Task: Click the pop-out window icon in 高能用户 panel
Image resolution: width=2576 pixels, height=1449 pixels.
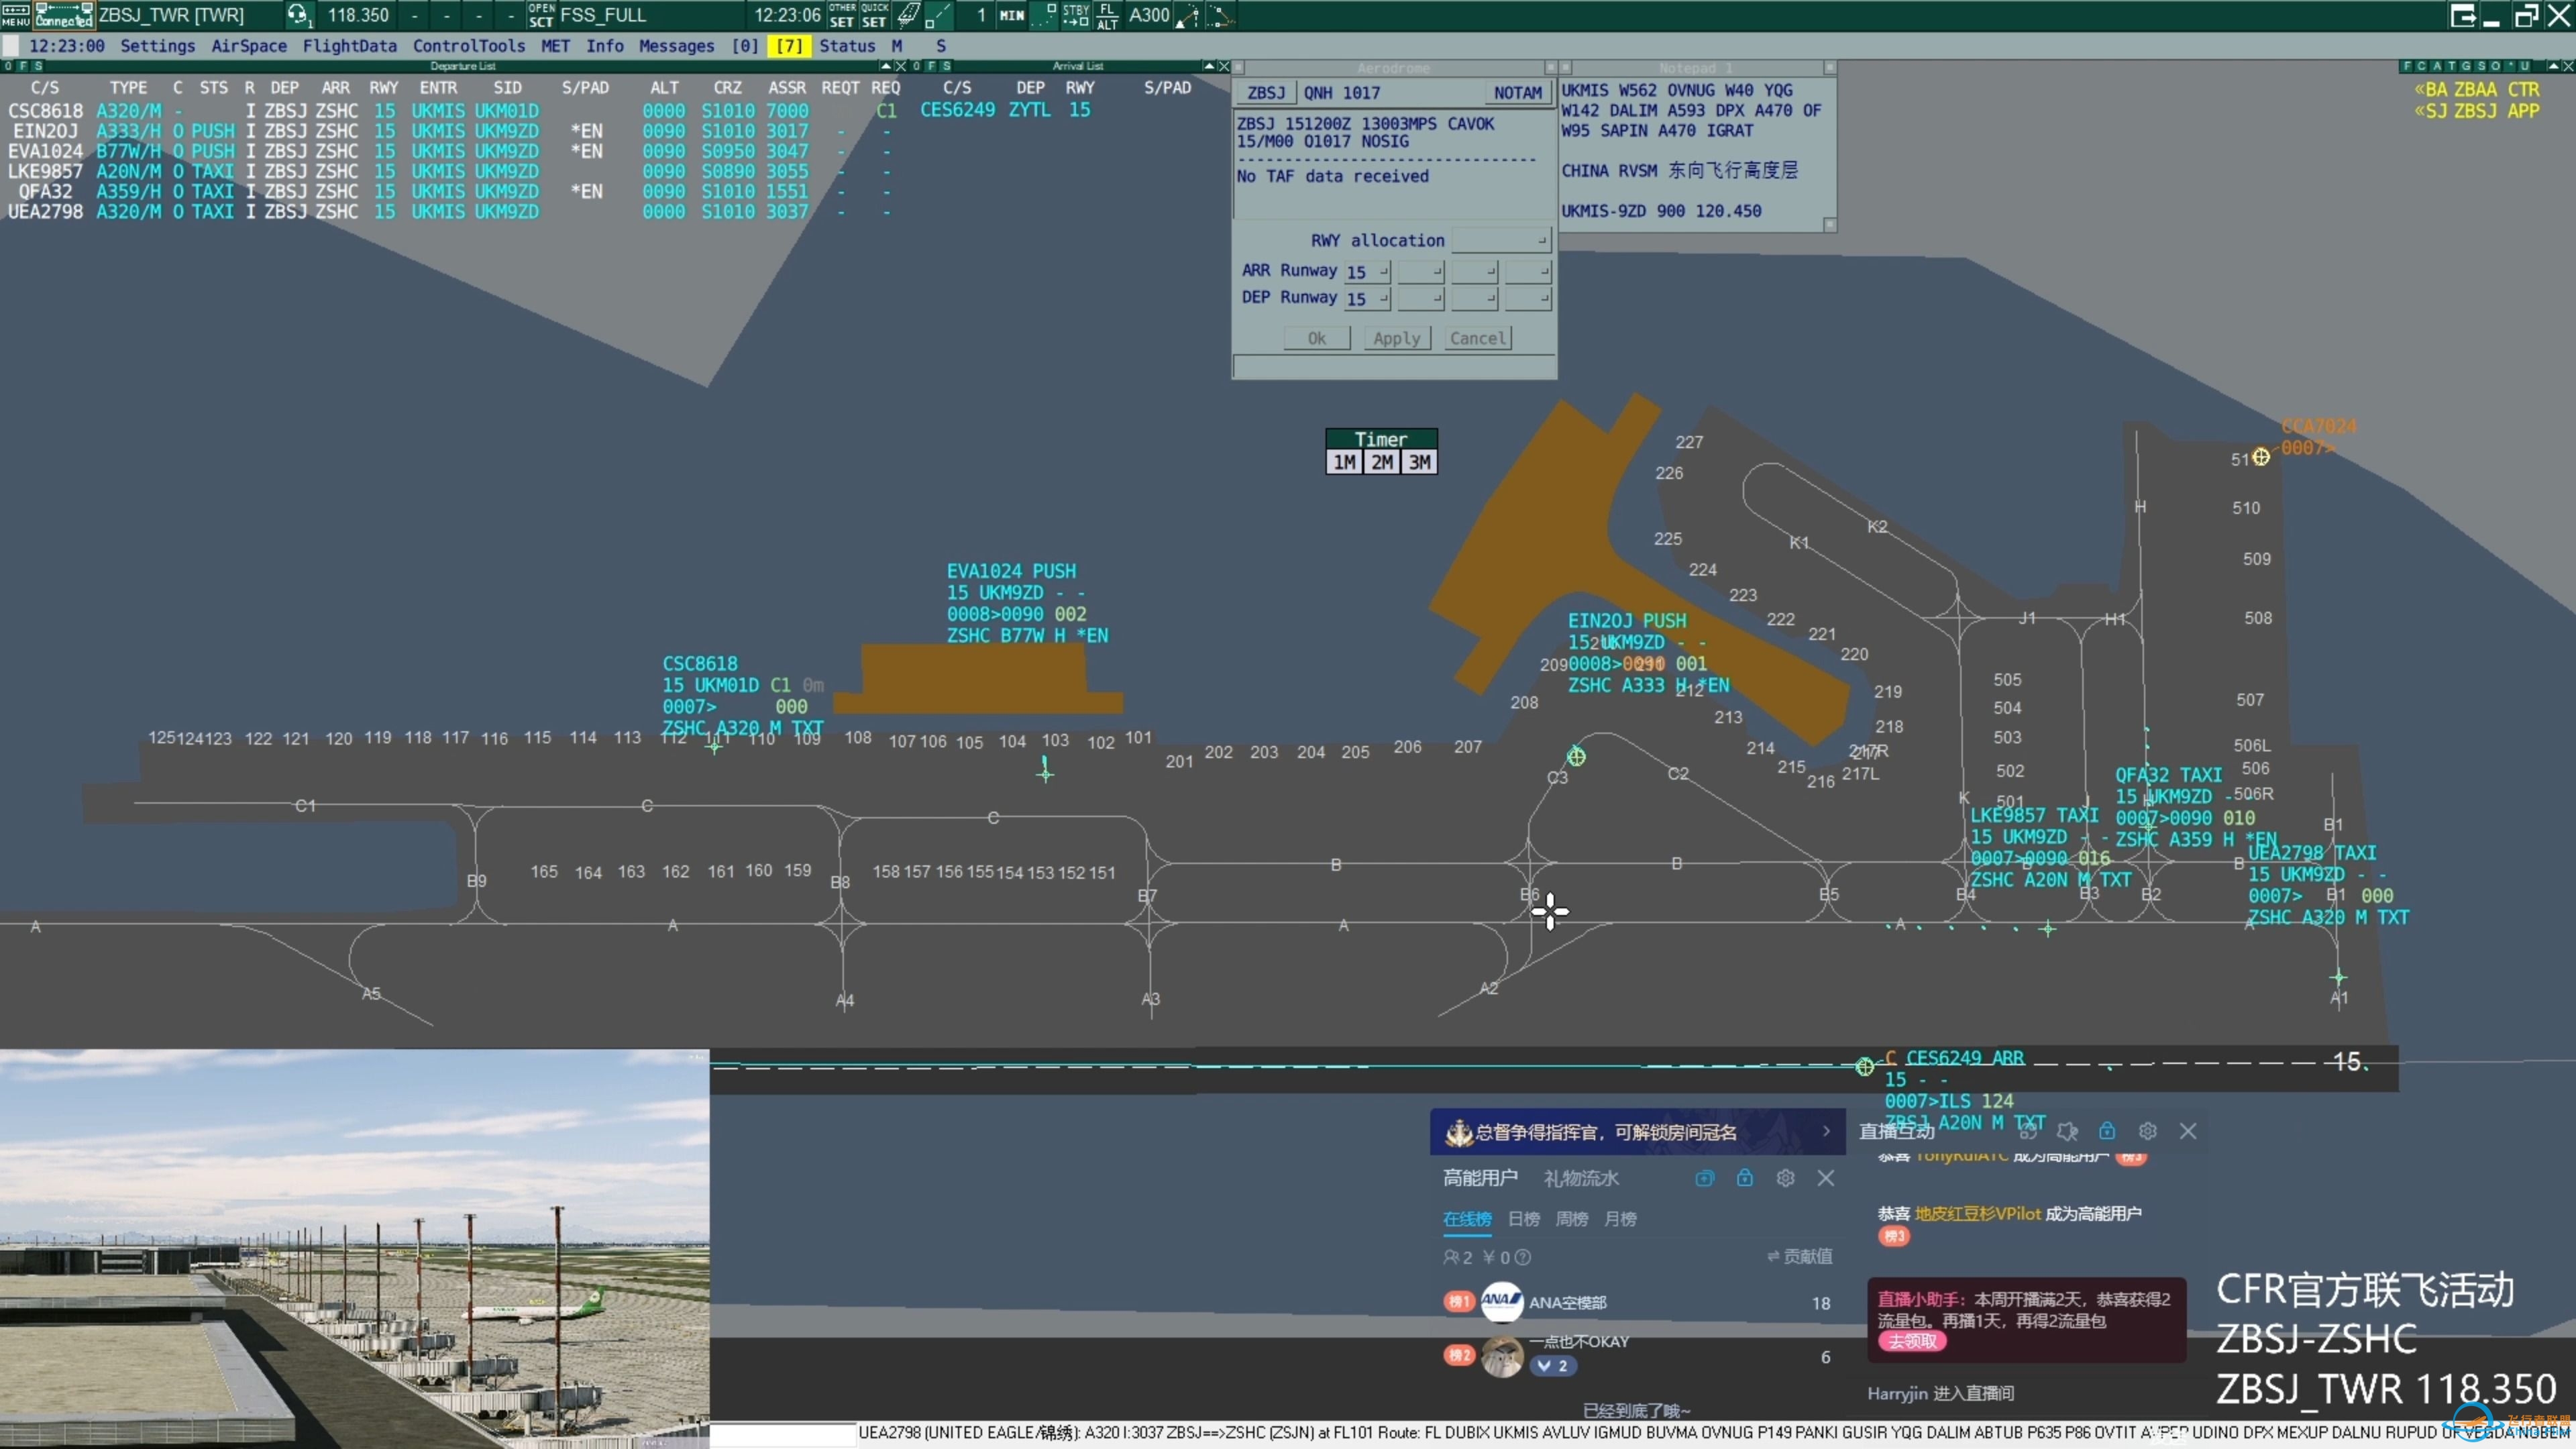Action: click(1705, 1178)
